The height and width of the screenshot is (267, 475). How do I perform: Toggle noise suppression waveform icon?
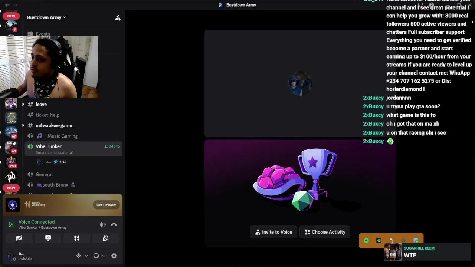[103, 225]
